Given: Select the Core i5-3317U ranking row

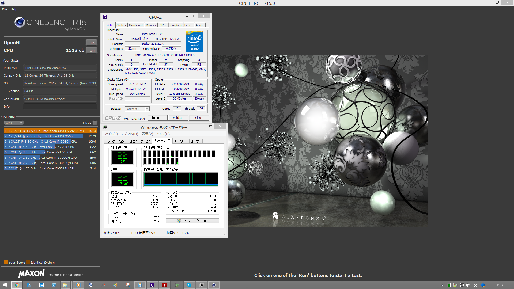Looking at the screenshot, I should click(x=50, y=168).
